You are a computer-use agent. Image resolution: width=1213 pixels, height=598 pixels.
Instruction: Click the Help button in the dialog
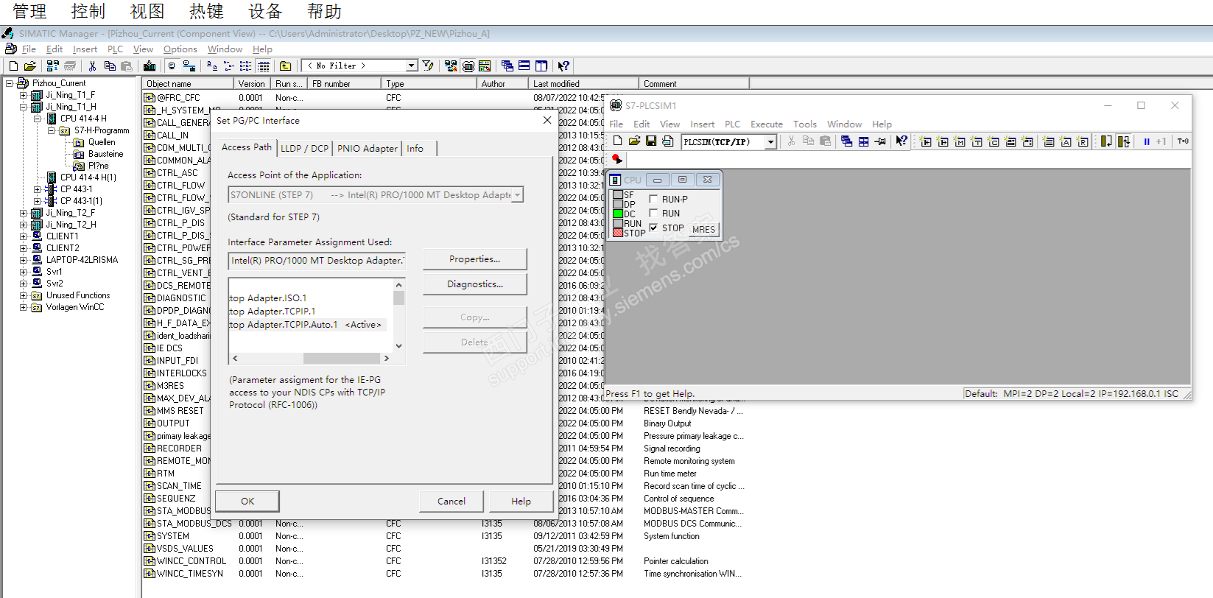(x=521, y=502)
